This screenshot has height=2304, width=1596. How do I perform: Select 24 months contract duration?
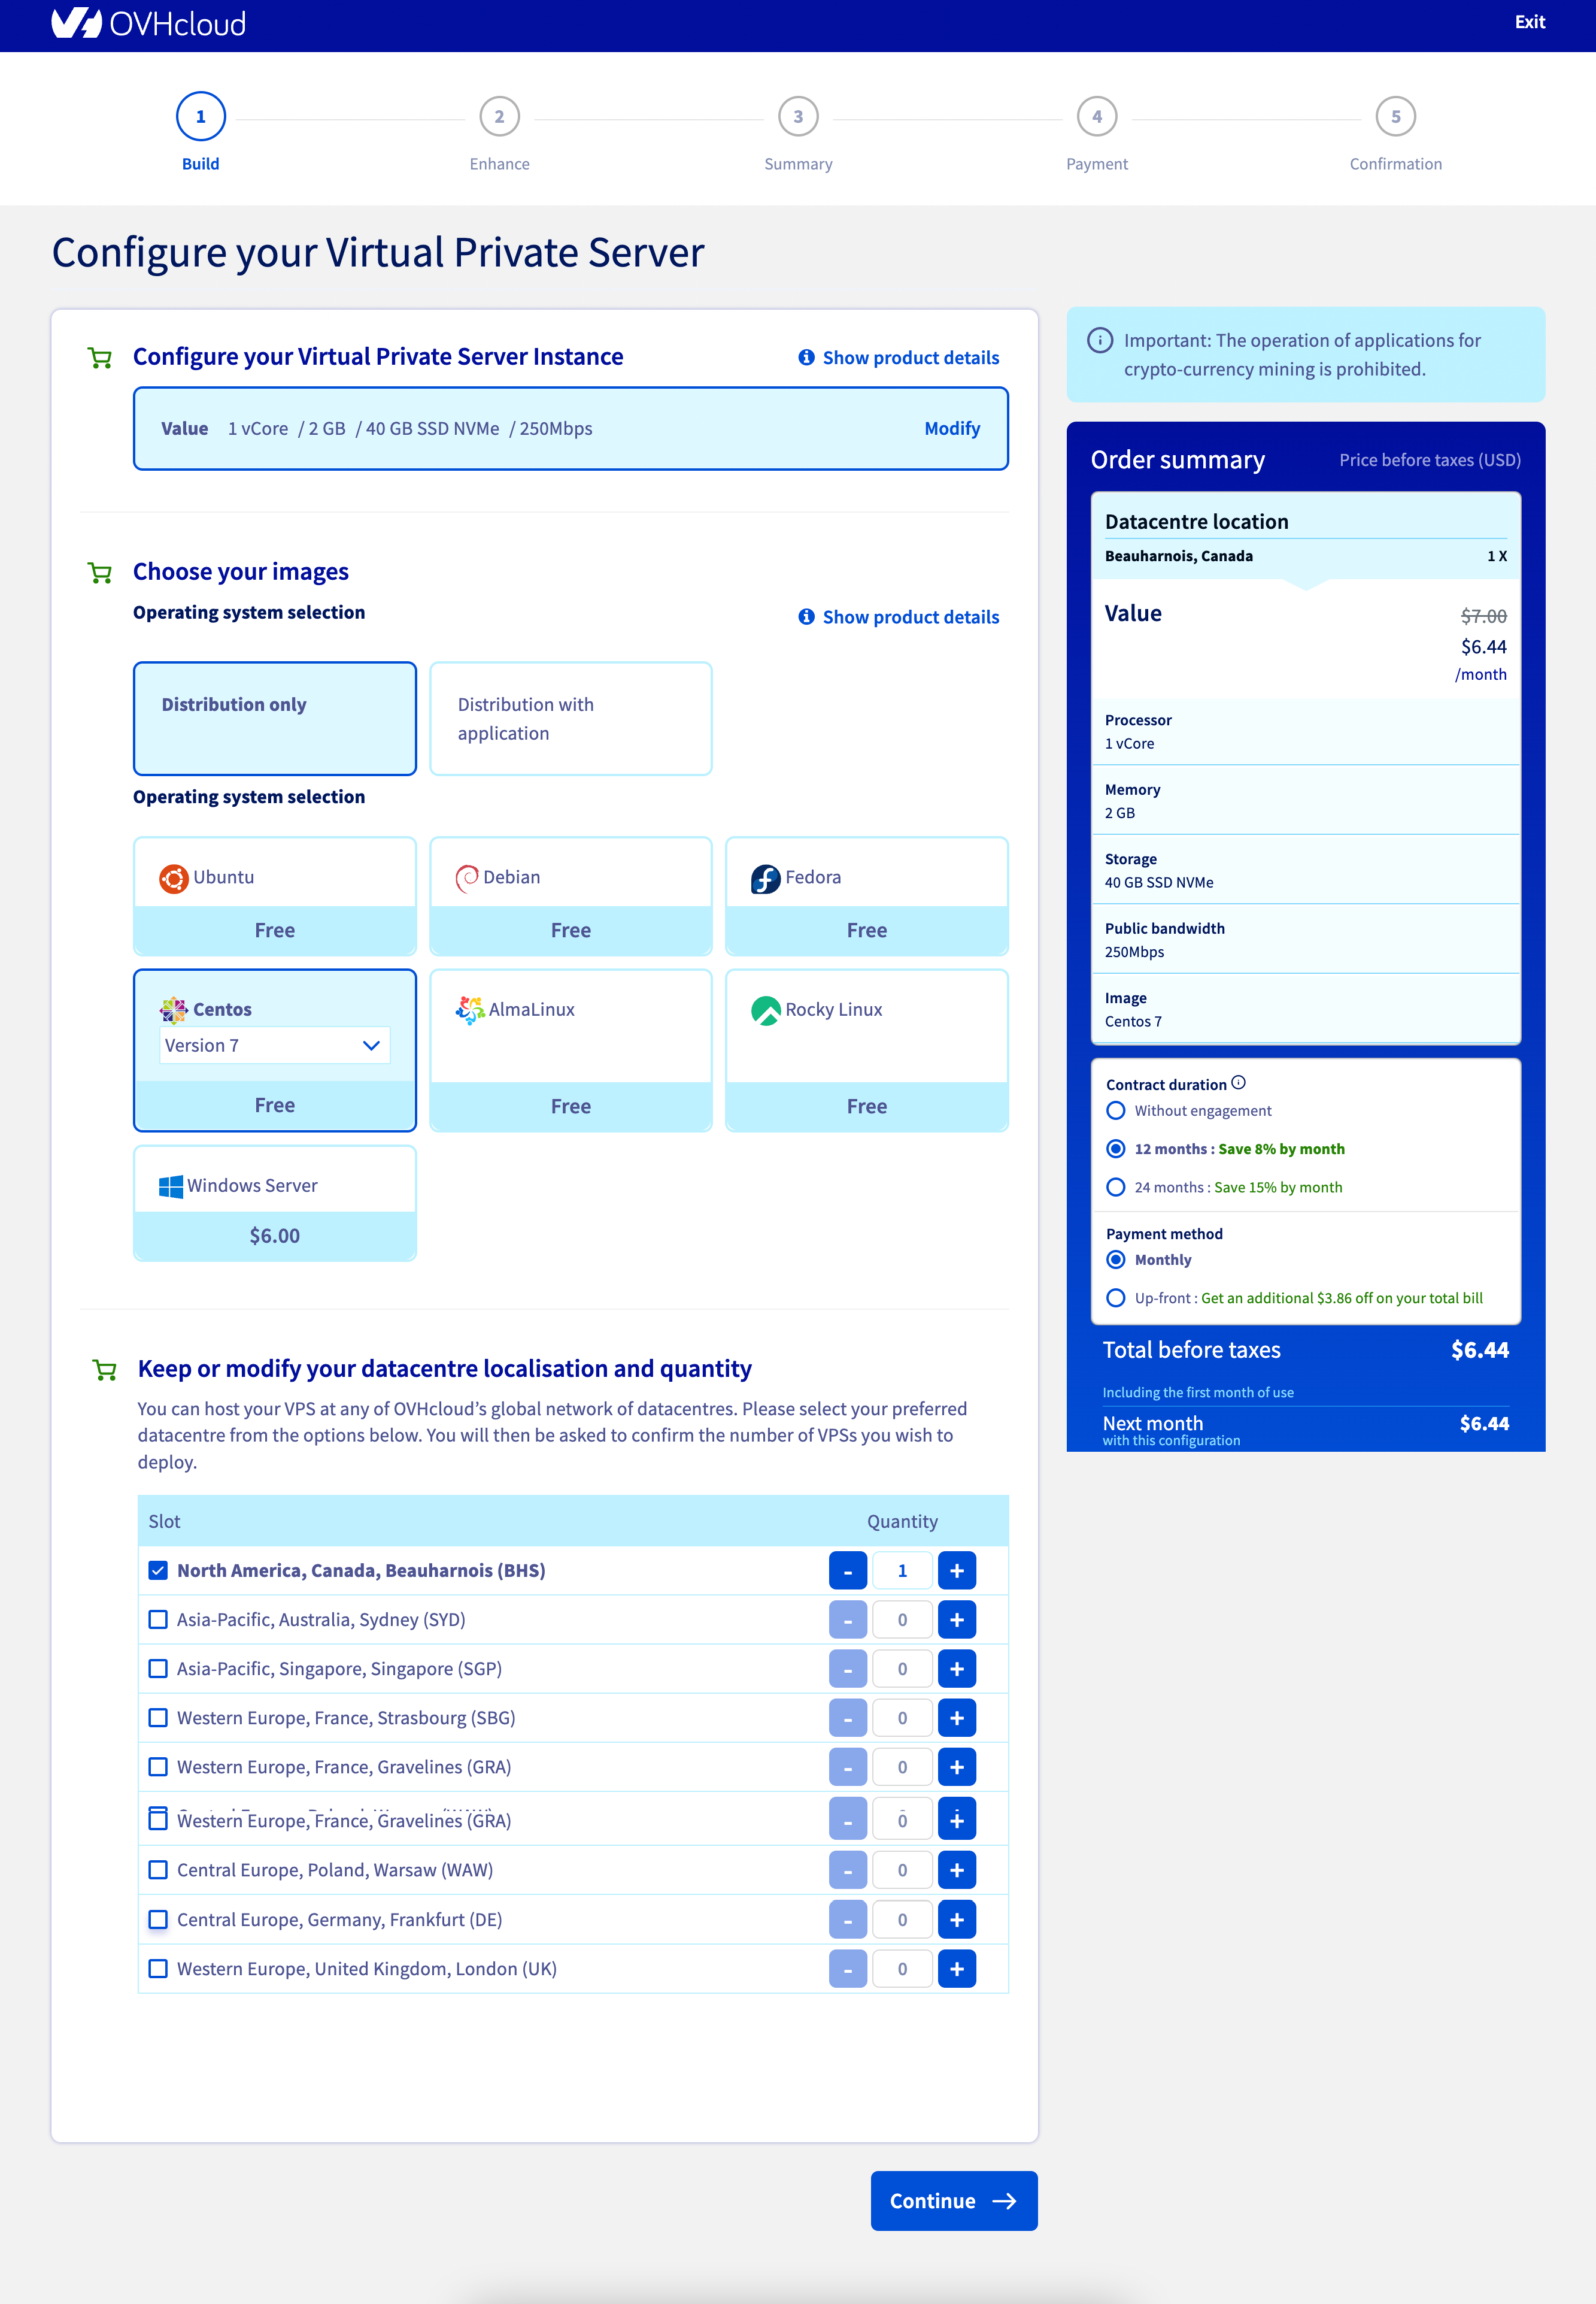pos(1116,1186)
